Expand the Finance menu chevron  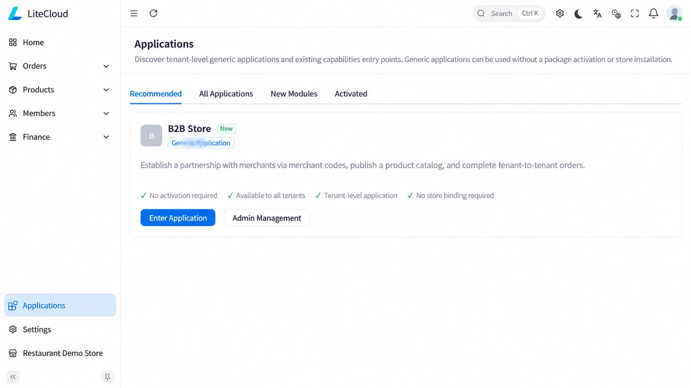tap(106, 137)
